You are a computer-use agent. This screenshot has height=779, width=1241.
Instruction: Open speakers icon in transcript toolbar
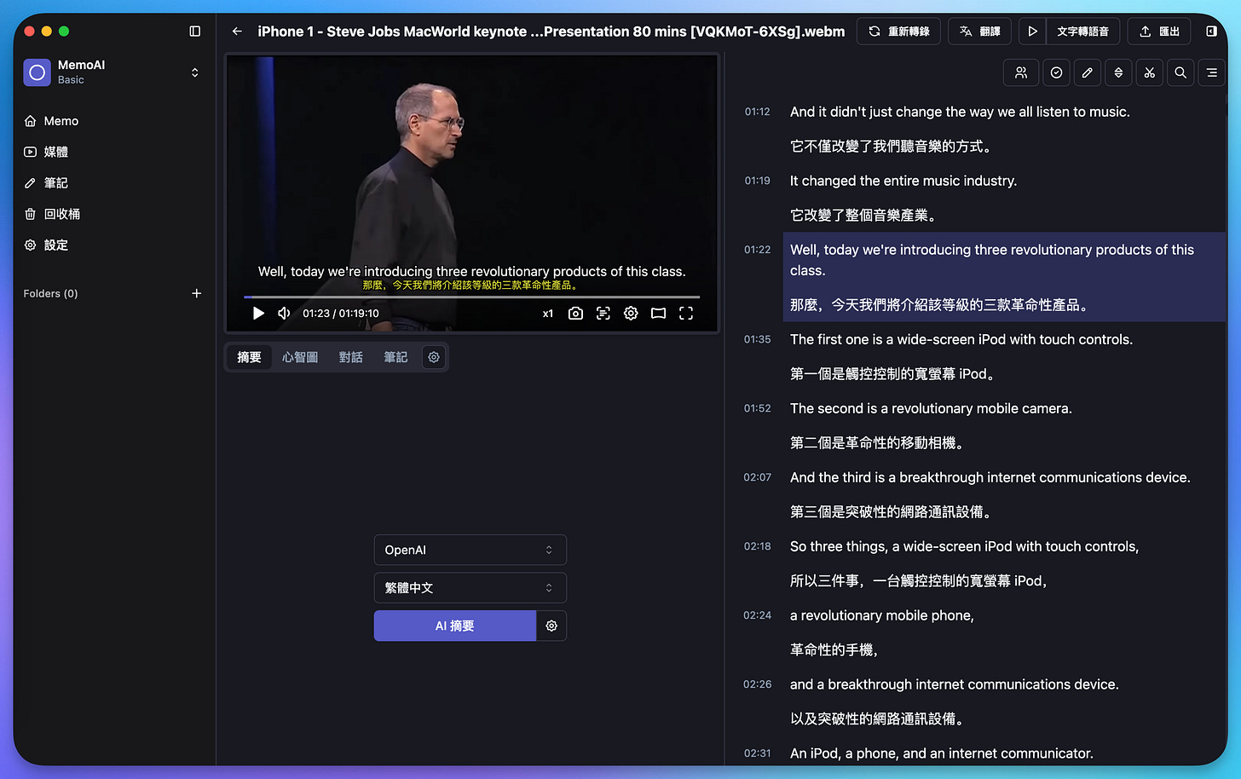point(1021,72)
